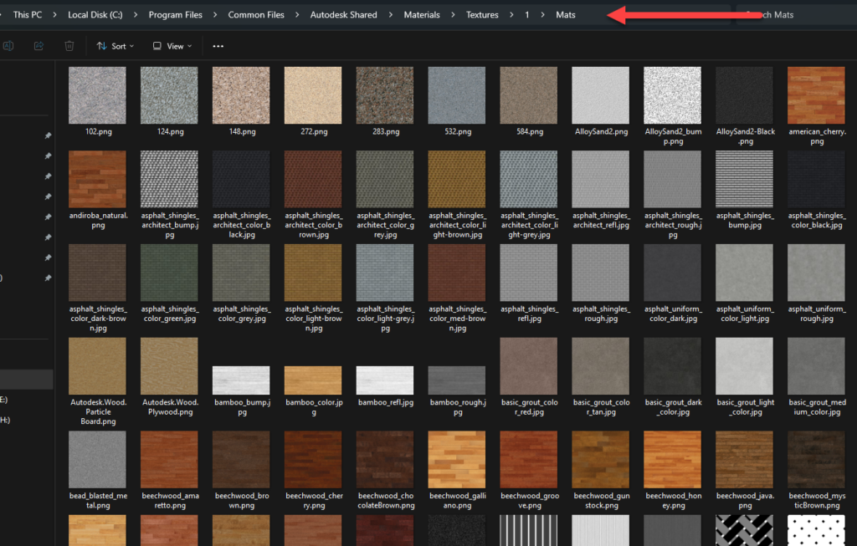
Task: Select the basic_grout_light_color.jpg thumbnail
Action: click(x=744, y=366)
